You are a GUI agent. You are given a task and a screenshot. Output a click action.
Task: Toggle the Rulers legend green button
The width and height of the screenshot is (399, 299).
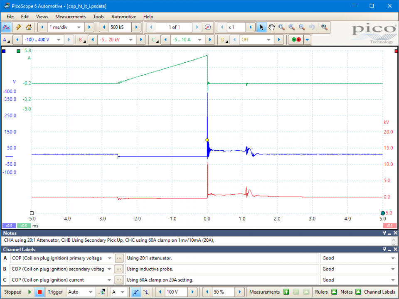[334, 292]
